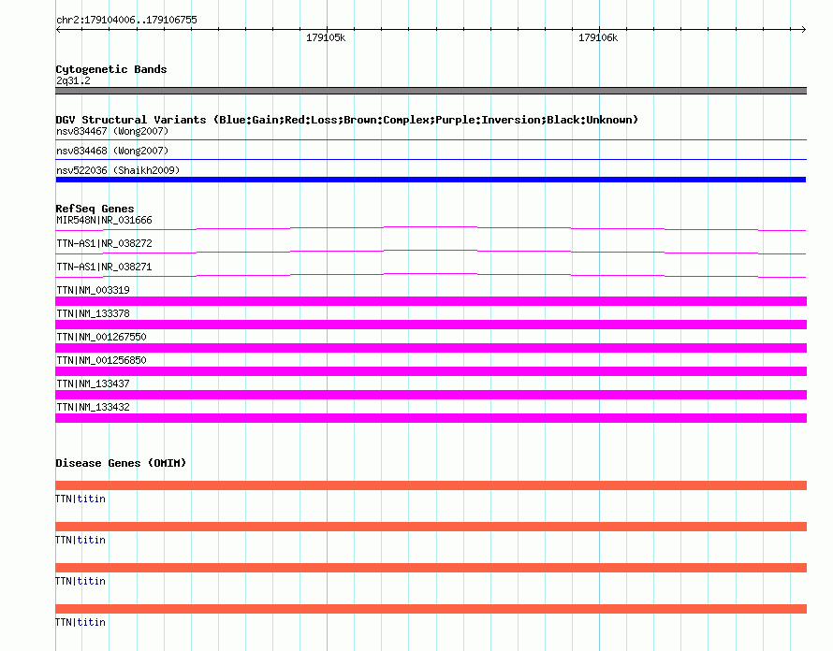Image resolution: width=833 pixels, height=651 pixels.
Task: Click the magenta bar under TTN|NM_001267550
Action: tap(431, 348)
